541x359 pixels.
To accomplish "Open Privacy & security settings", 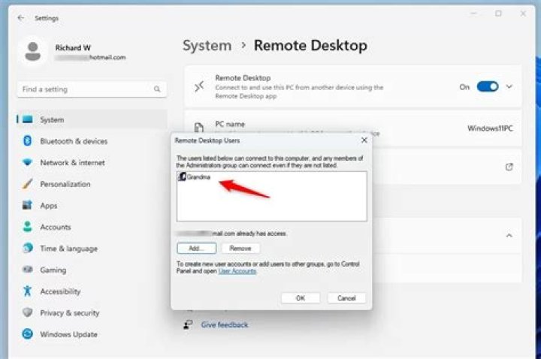I will 92,312.
